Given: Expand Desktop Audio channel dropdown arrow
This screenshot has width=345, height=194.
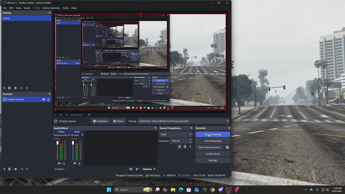Looking at the screenshot, I should point(69,135).
